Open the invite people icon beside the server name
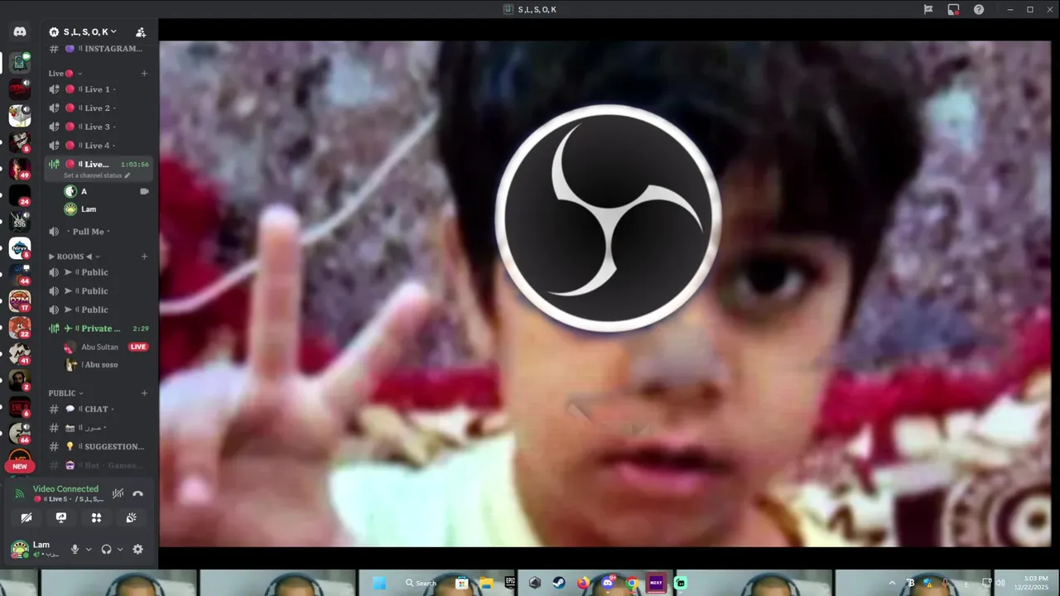 [141, 32]
